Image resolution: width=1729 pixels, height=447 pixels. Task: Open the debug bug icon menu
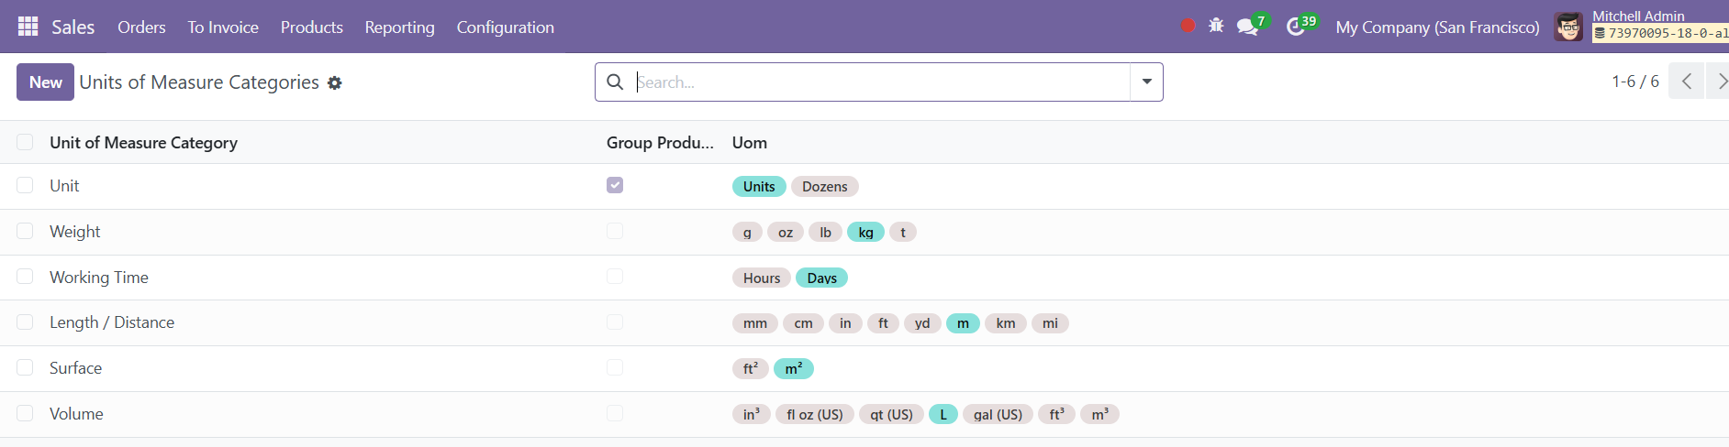tap(1216, 26)
